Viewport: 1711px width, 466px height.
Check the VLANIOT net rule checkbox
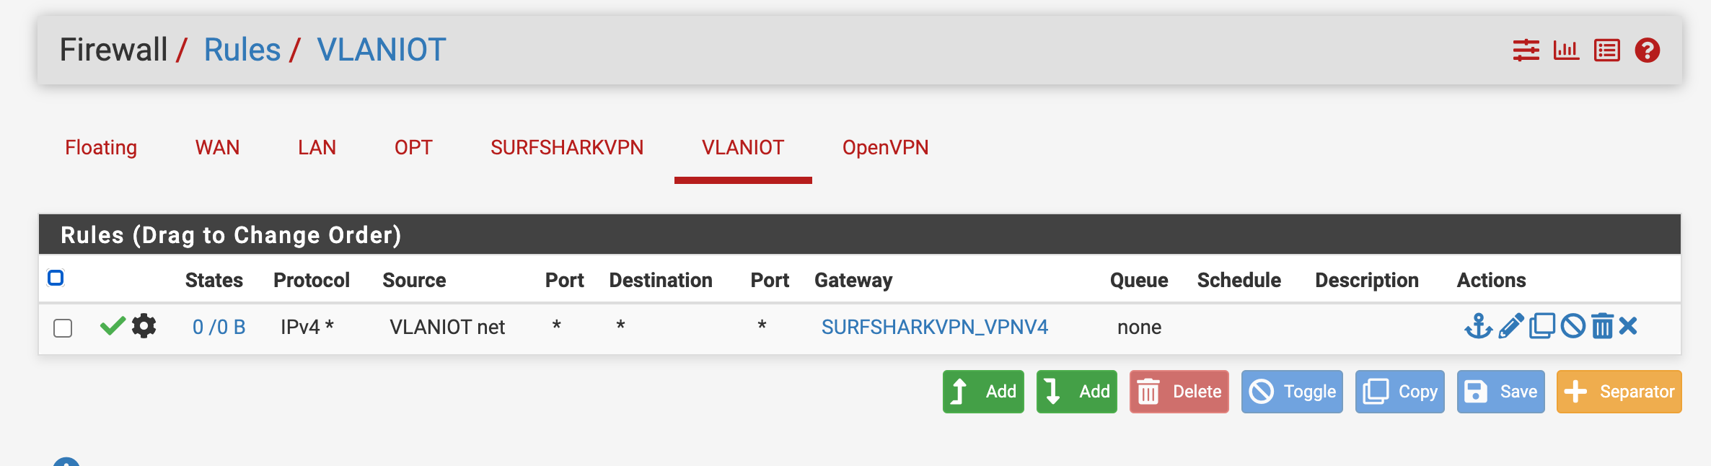[63, 328]
